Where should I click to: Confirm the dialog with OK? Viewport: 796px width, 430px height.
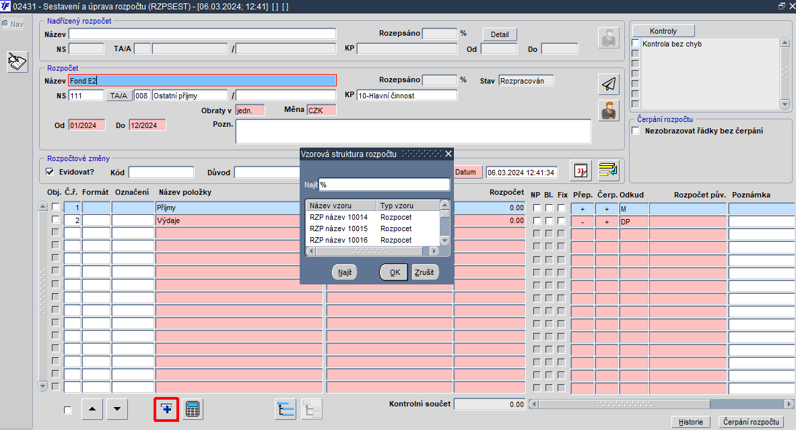click(x=394, y=272)
